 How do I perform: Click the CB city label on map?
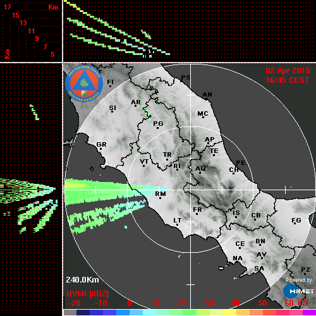click(256, 216)
